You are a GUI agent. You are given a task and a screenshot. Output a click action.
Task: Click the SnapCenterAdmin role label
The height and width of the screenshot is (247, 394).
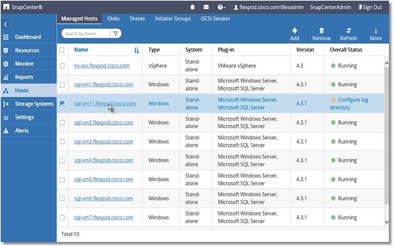[x=330, y=7]
